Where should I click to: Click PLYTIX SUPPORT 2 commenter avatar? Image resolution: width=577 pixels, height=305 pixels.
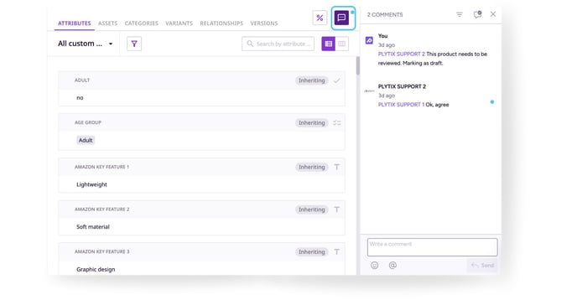tap(369, 90)
